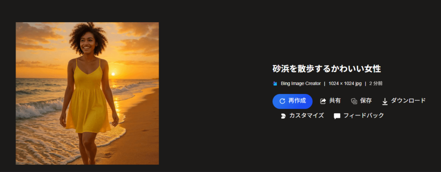Image resolution: width=441 pixels, height=172 pixels.
Task: Select the 共有 text label
Action: coord(335,101)
